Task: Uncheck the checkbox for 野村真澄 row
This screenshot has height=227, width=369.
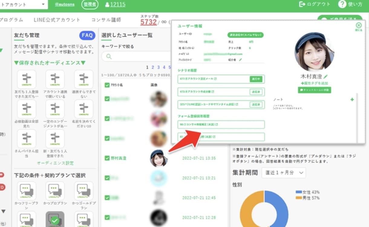Action: click(x=107, y=158)
